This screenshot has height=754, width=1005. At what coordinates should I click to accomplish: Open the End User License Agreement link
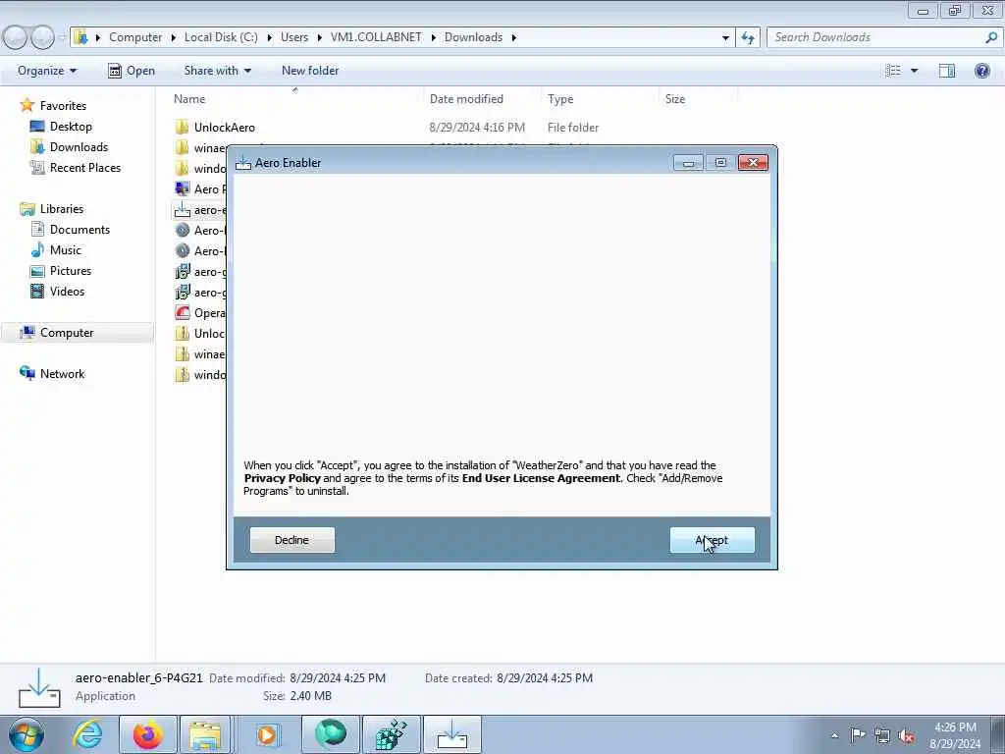(541, 478)
